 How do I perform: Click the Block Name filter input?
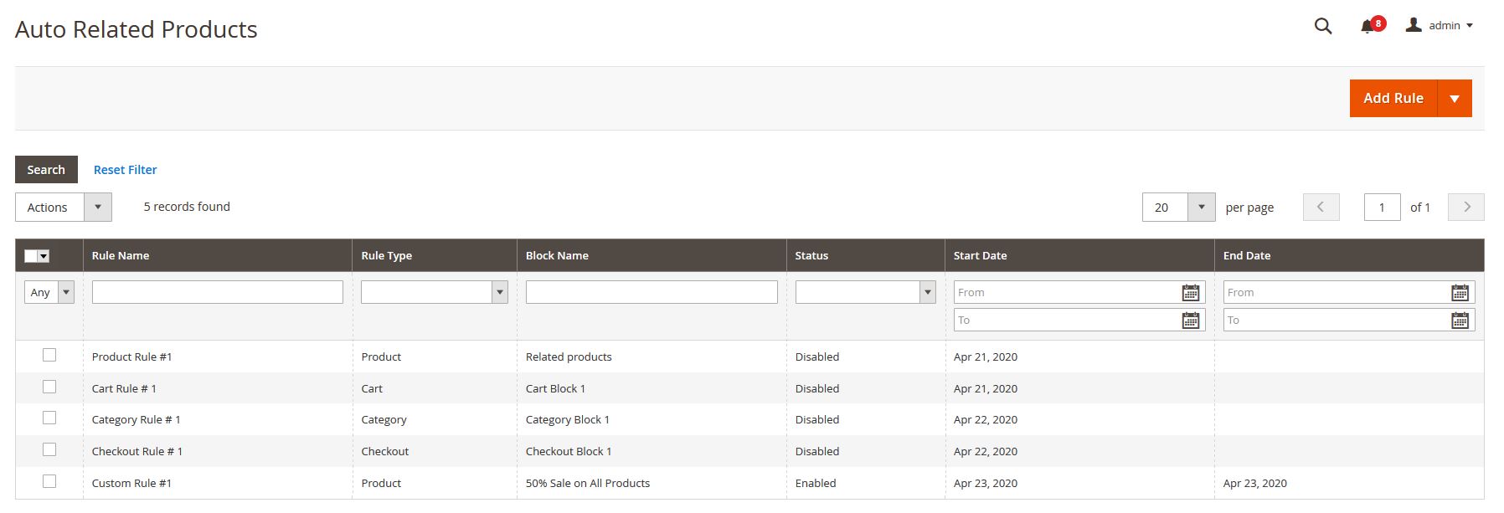click(651, 292)
